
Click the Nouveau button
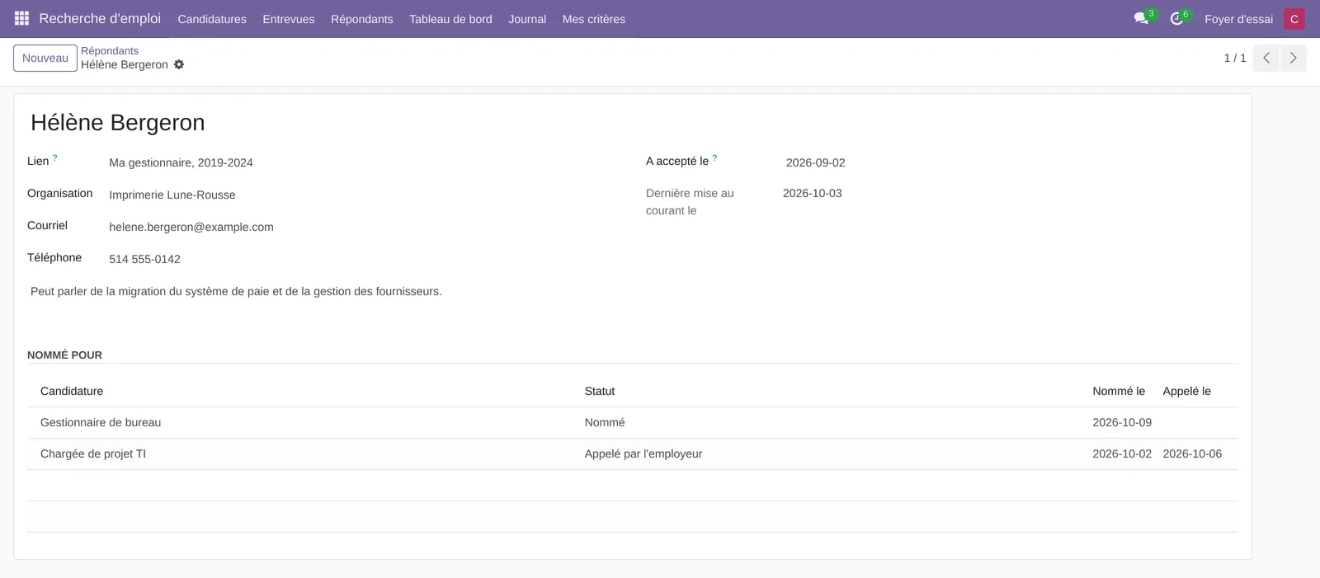point(45,58)
